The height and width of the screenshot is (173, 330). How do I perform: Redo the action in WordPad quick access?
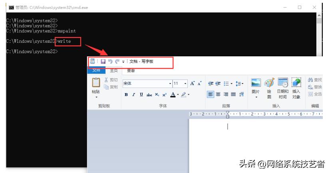point(117,61)
